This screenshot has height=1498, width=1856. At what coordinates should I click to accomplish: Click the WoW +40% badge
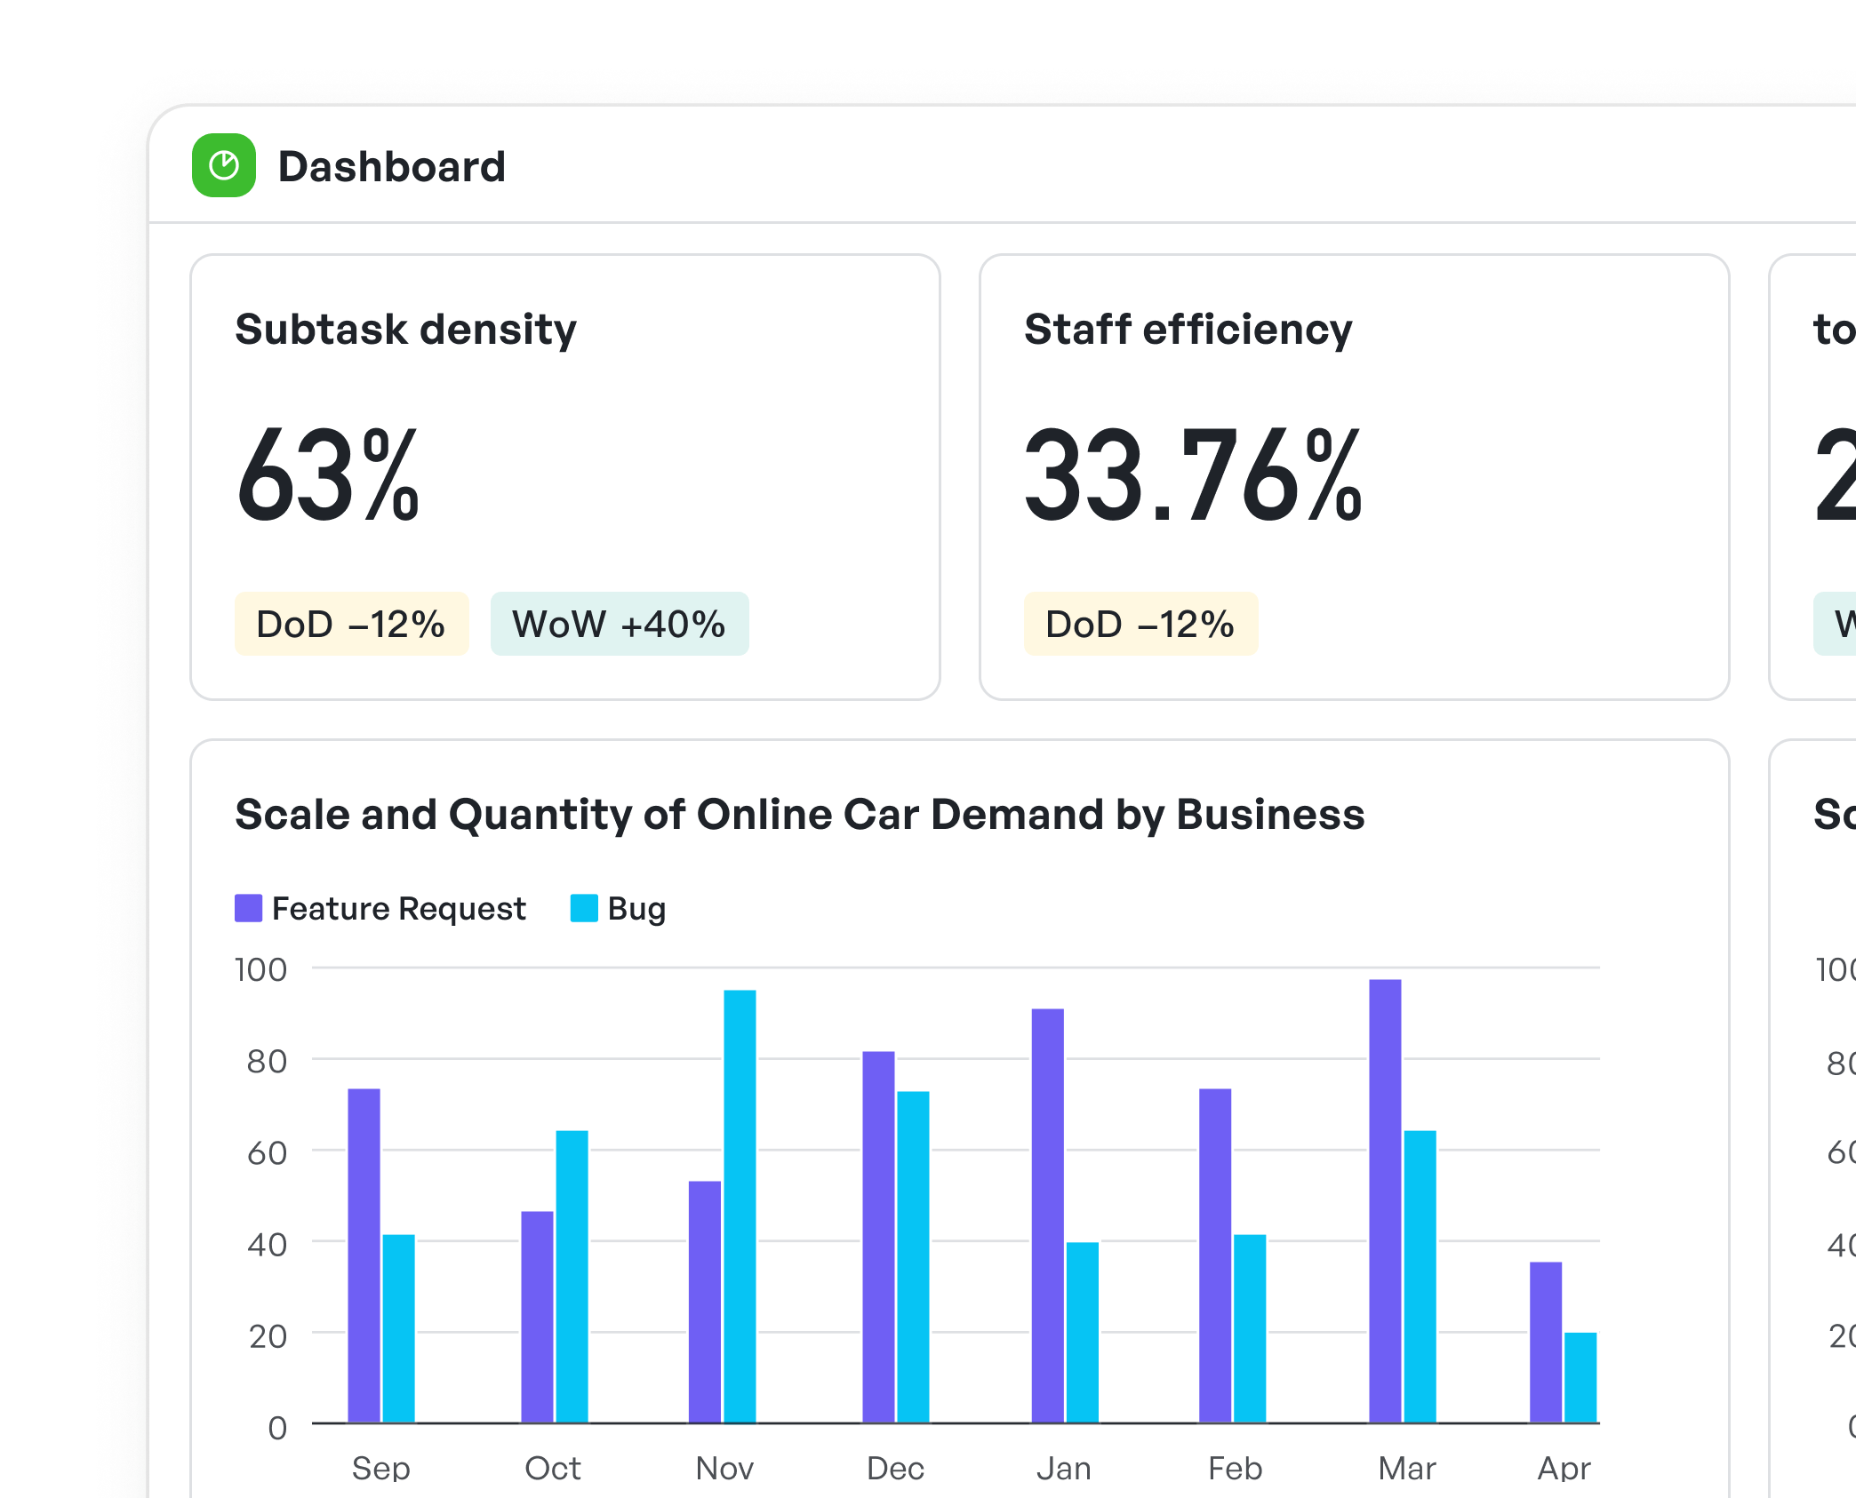[620, 624]
